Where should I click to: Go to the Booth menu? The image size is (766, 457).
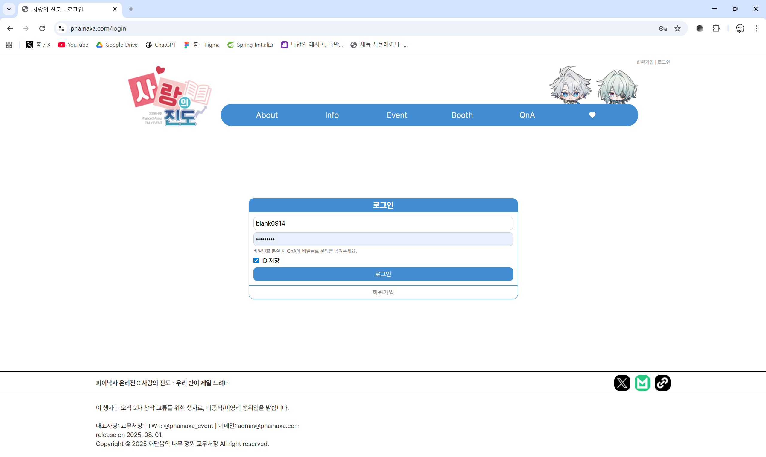click(x=462, y=115)
